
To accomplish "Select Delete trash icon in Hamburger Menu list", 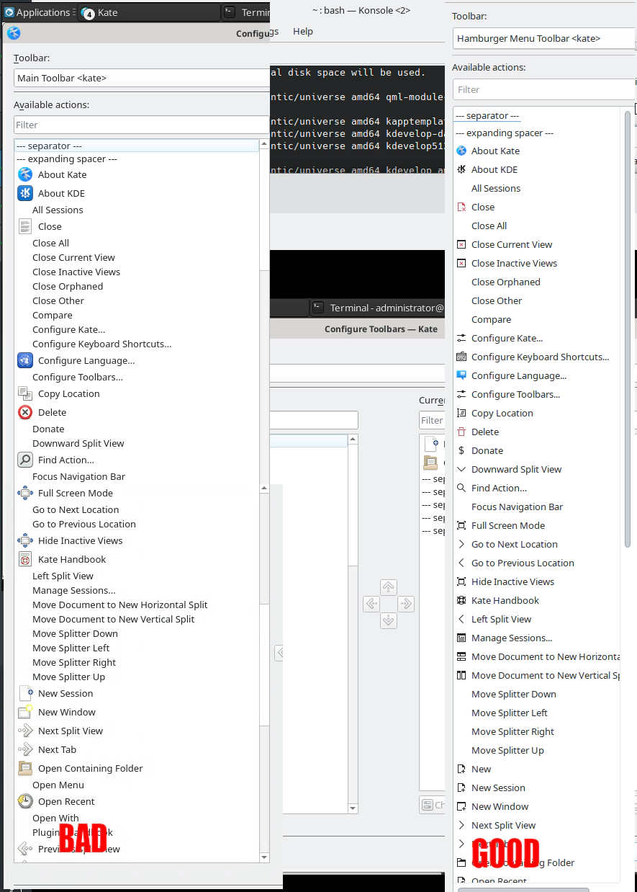I will click(x=461, y=432).
